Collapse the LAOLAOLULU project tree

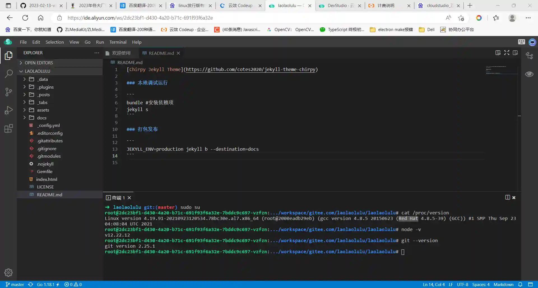37,71
